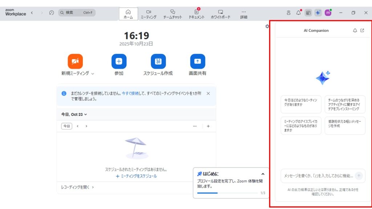
Task: Expand the 新規ミーティング dropdown arrow
Action: coord(93,74)
